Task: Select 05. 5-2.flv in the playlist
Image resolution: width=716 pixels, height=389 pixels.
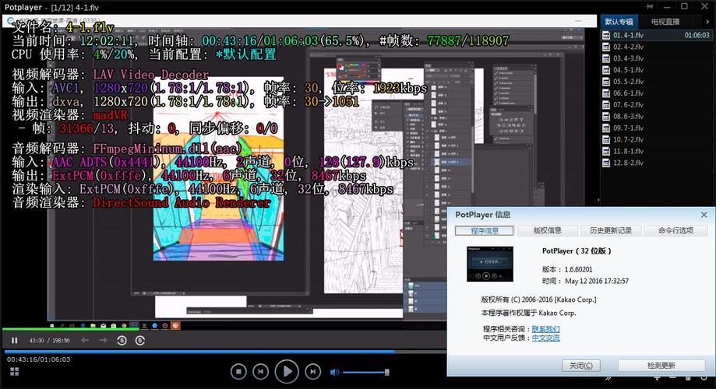Action: click(656, 82)
